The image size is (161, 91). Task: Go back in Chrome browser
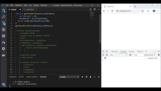point(104,11)
